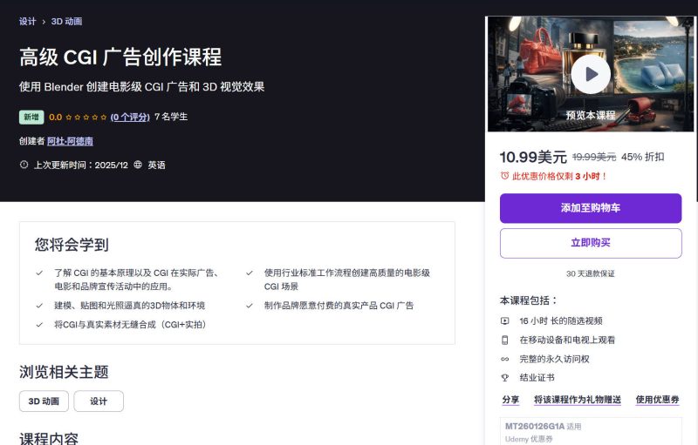Click the alarm clock icon beside the discount timer
Viewport: 698px width, 445px height.
tap(504, 176)
